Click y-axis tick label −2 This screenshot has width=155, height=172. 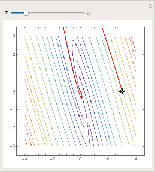pyautogui.click(x=12, y=128)
